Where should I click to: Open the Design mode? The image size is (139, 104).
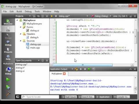tap(8, 36)
